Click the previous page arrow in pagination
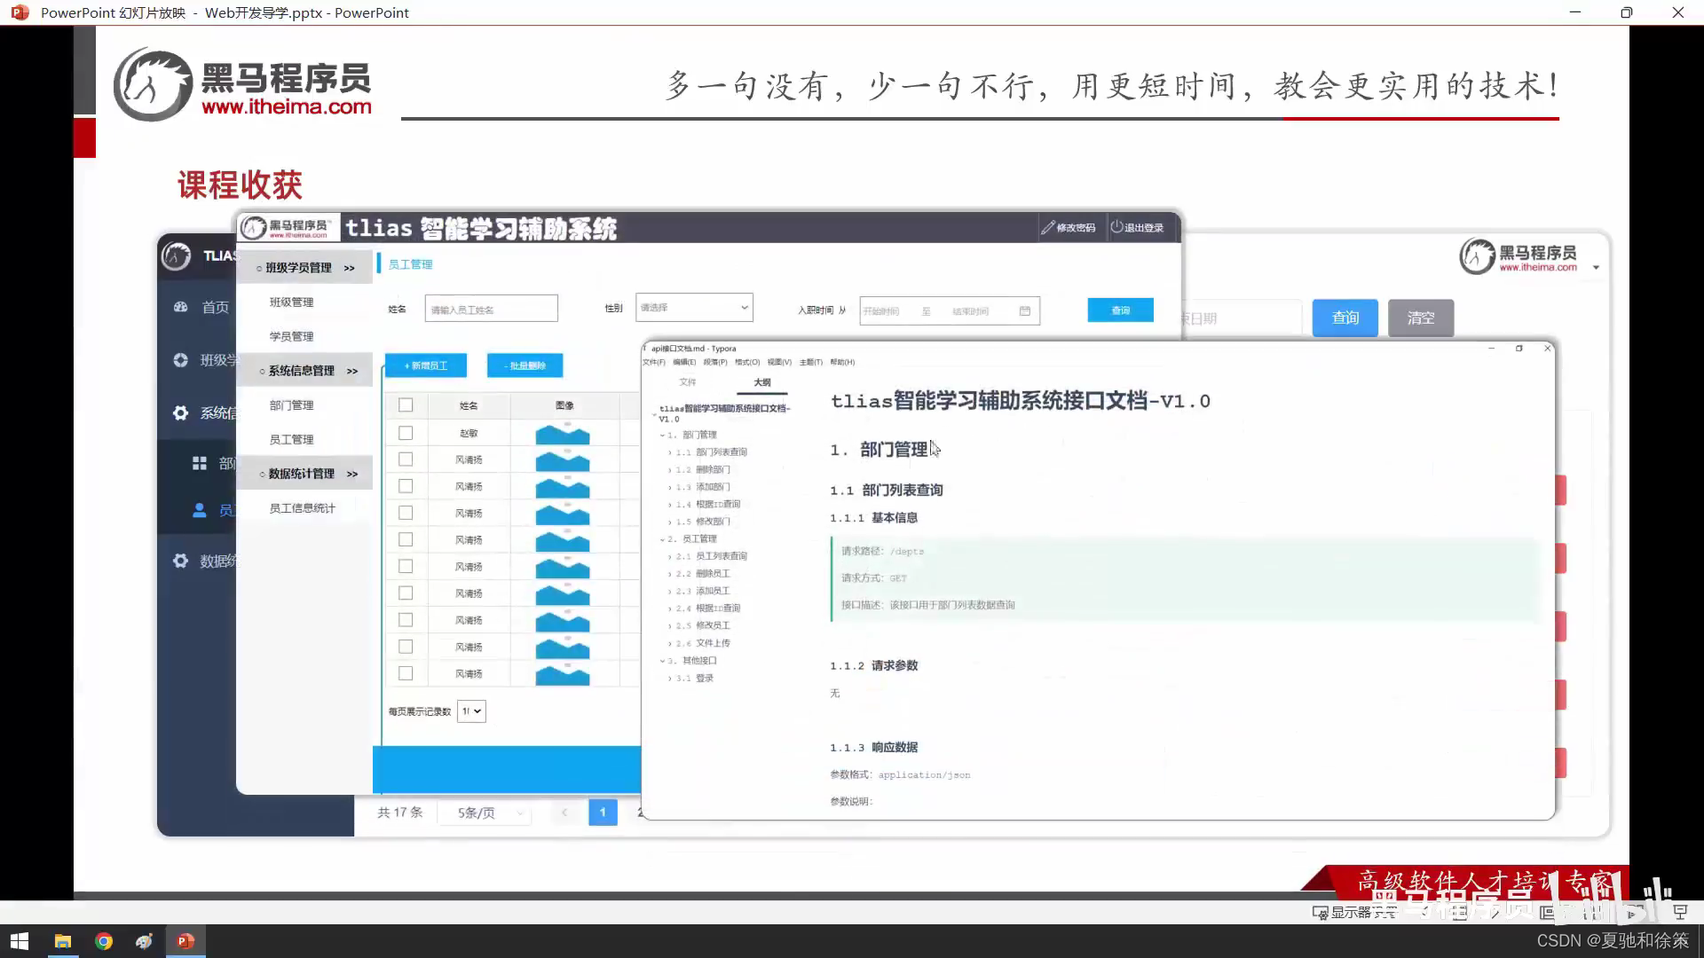The height and width of the screenshot is (958, 1704). click(564, 812)
